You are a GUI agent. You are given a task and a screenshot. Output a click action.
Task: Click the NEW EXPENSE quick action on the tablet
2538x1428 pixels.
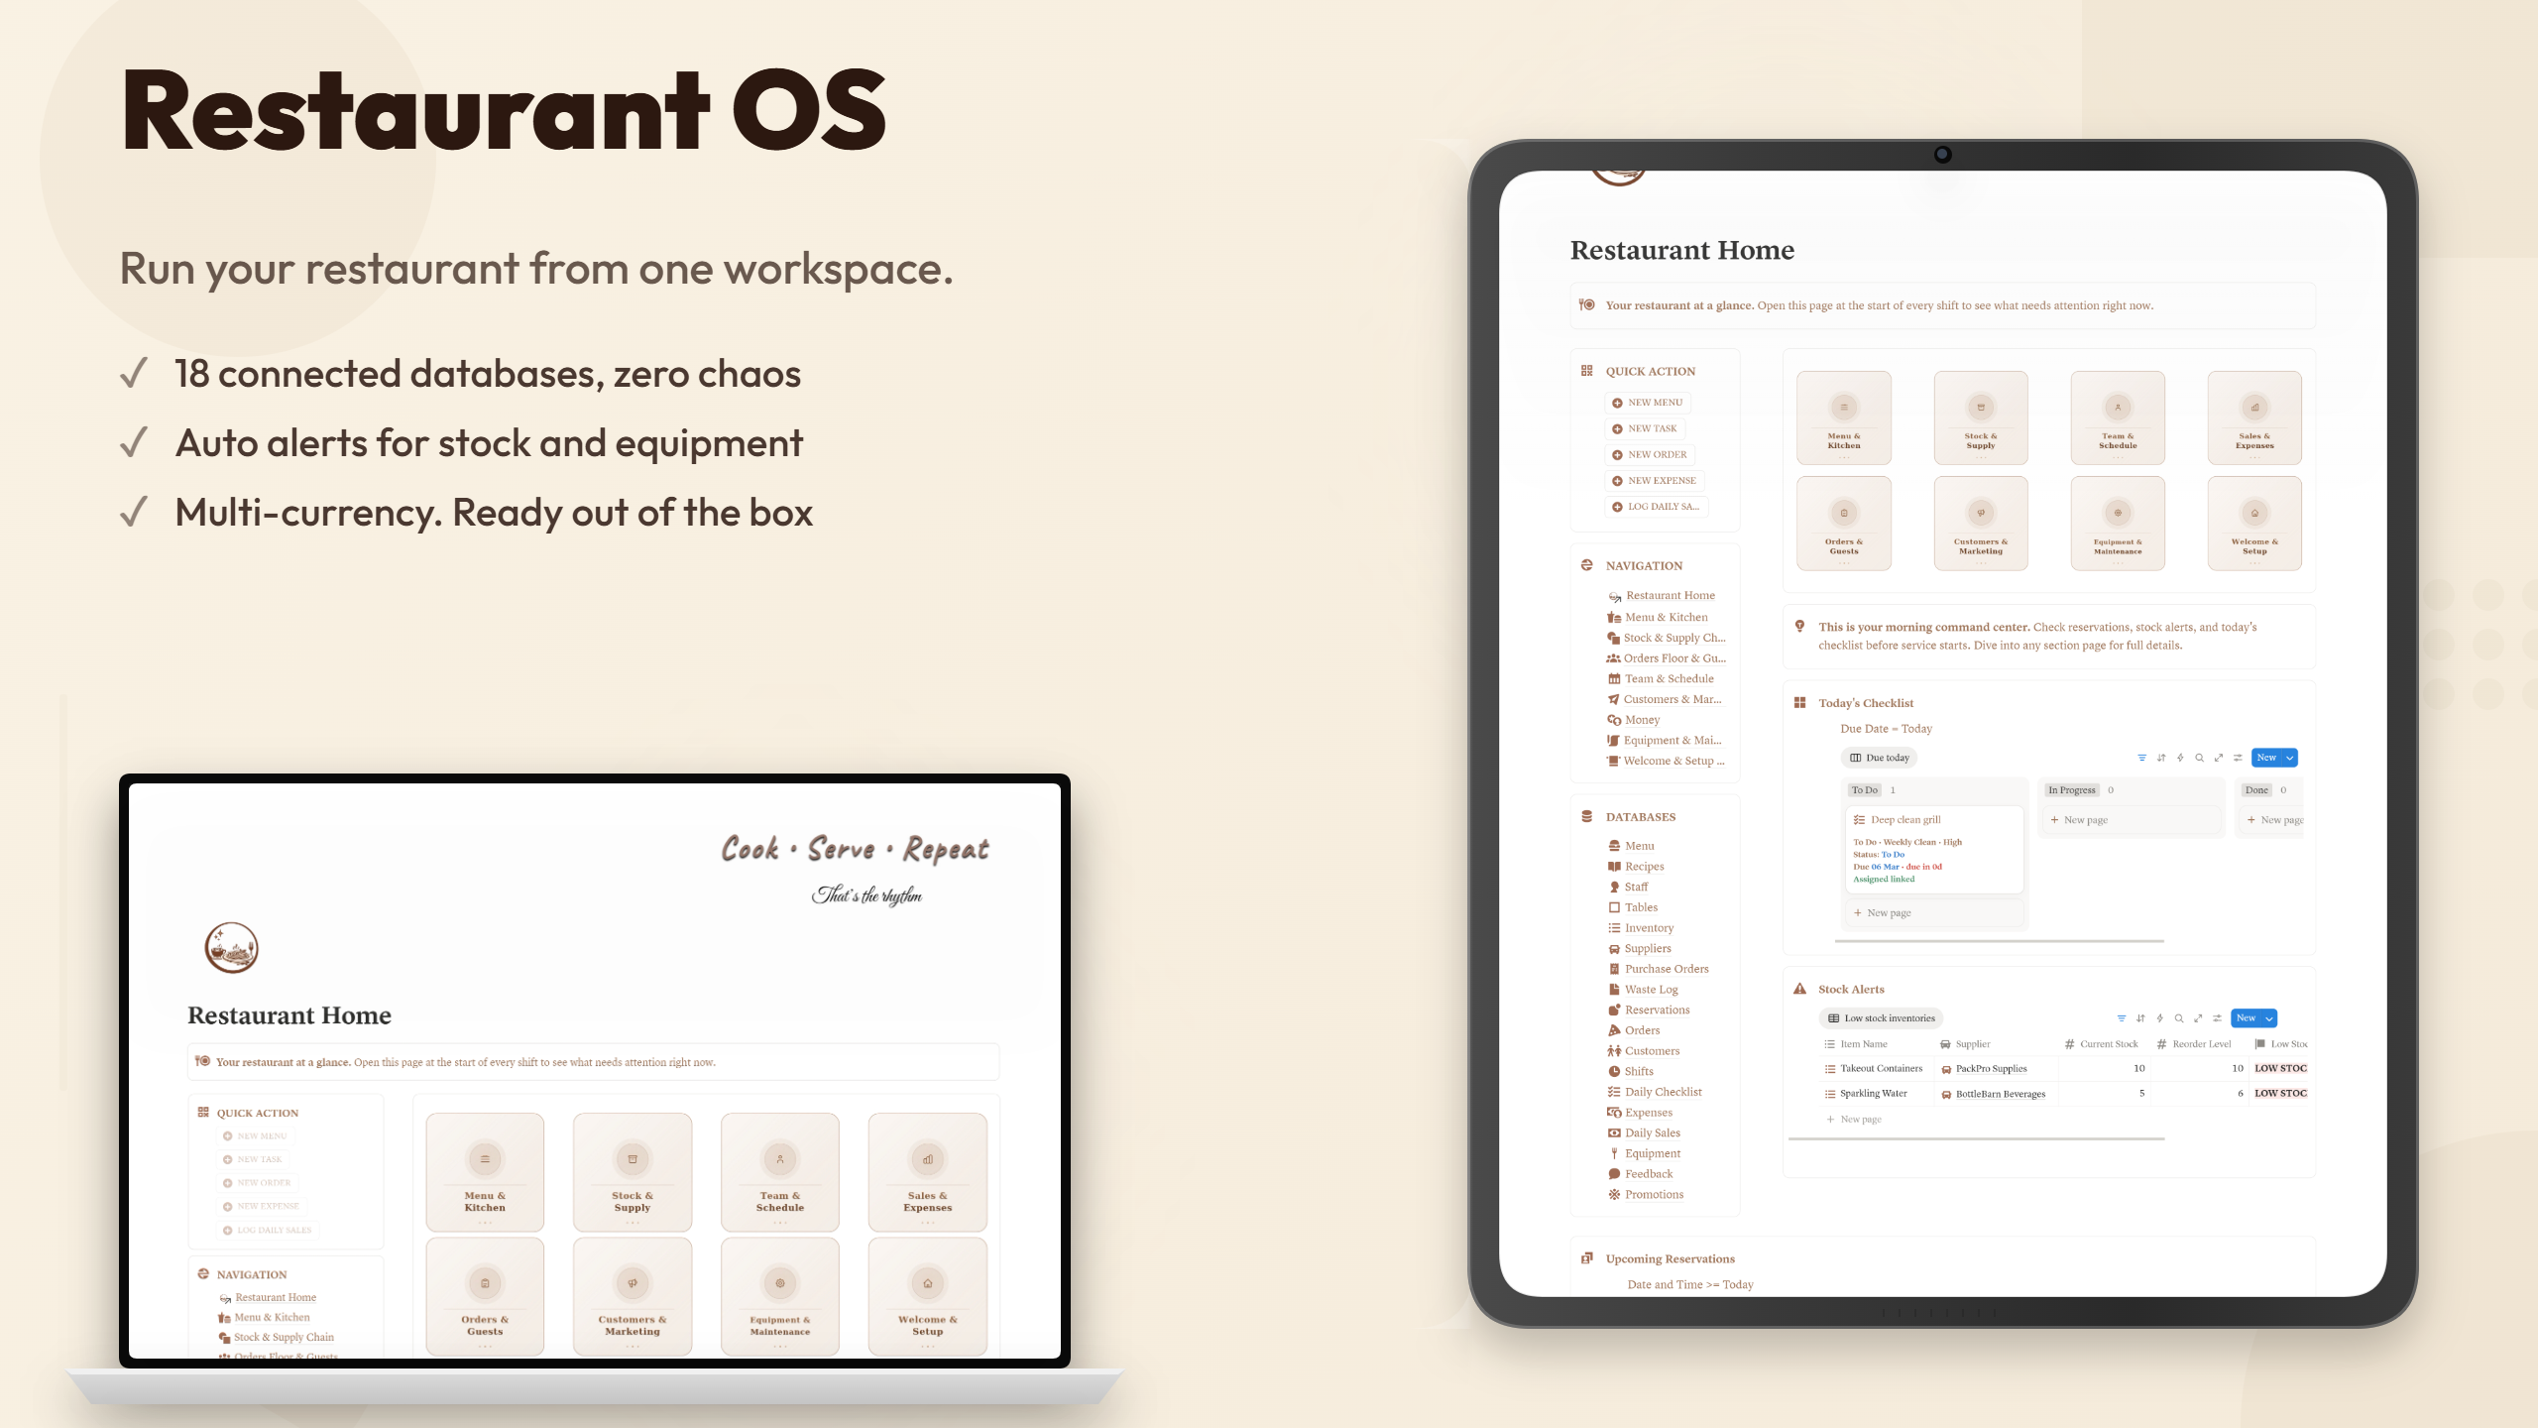1655,480
